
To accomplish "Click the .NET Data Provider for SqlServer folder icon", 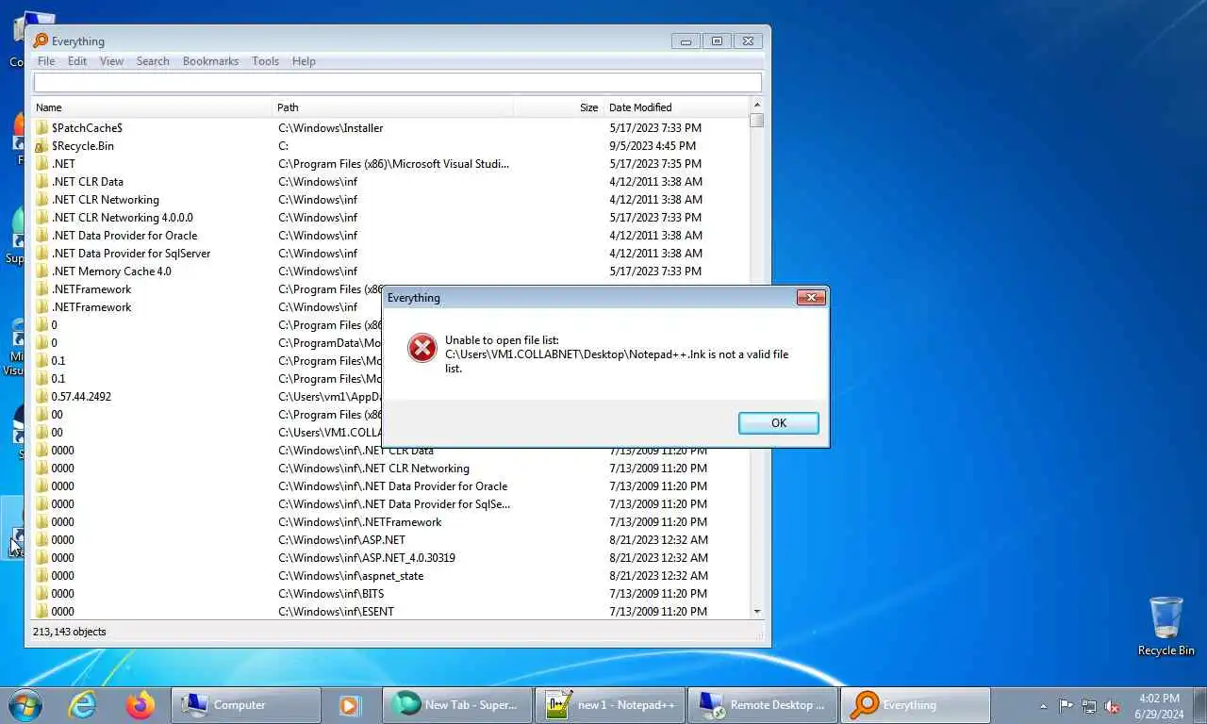I will (41, 253).
